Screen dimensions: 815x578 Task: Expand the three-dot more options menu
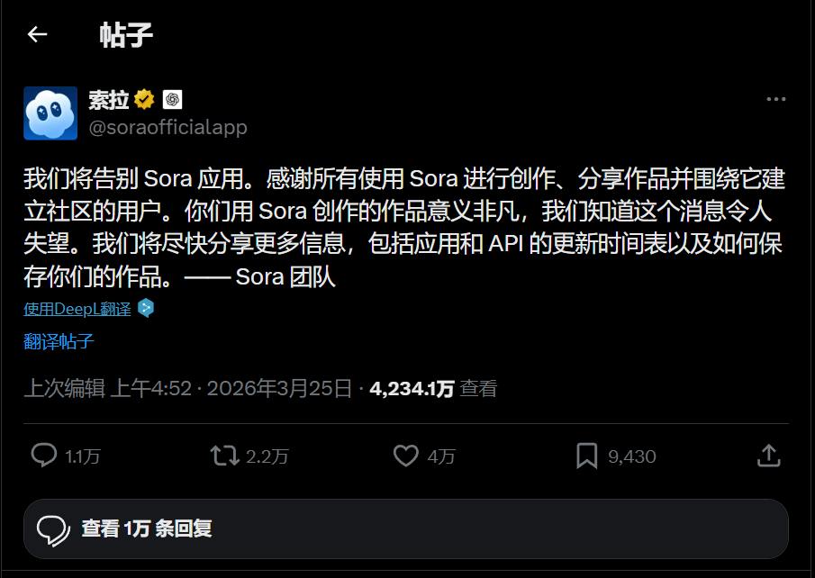tap(775, 100)
